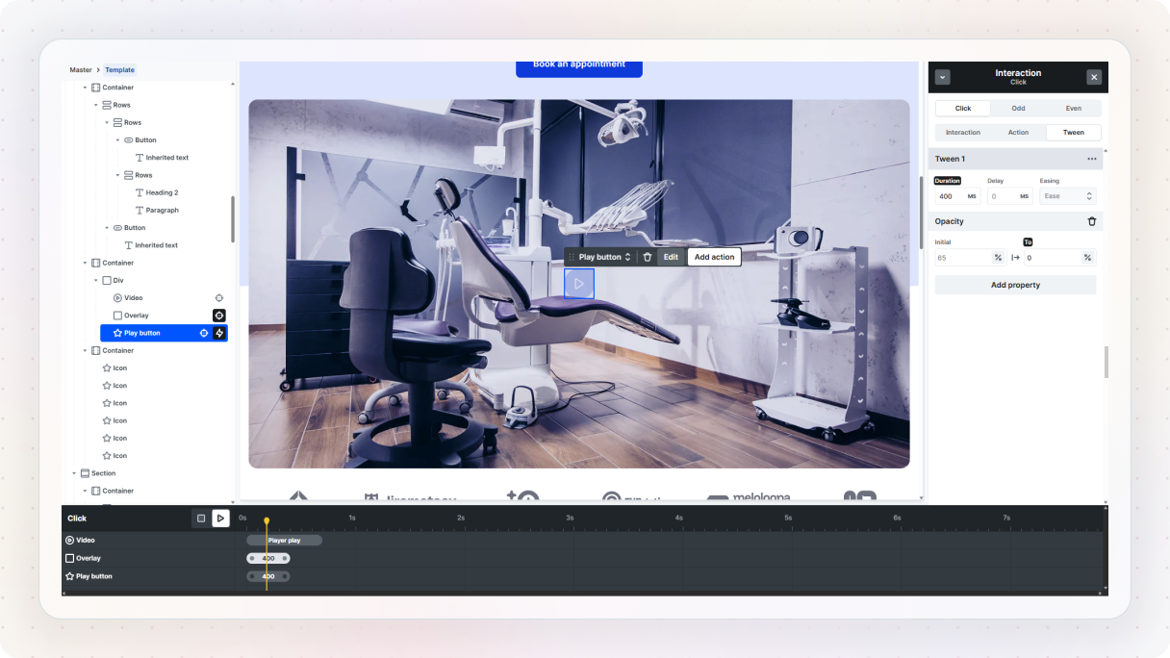
Task: Click the play icon element on the canvas
Action: pos(579,284)
